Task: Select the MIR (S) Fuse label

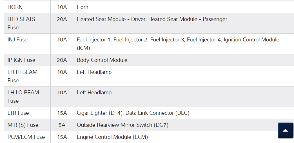Action: point(23,125)
